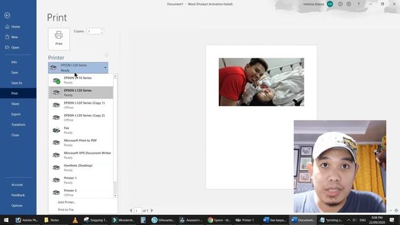Open the Windows Start menu
This screenshot has height=225, width=400.
tap(6, 220)
